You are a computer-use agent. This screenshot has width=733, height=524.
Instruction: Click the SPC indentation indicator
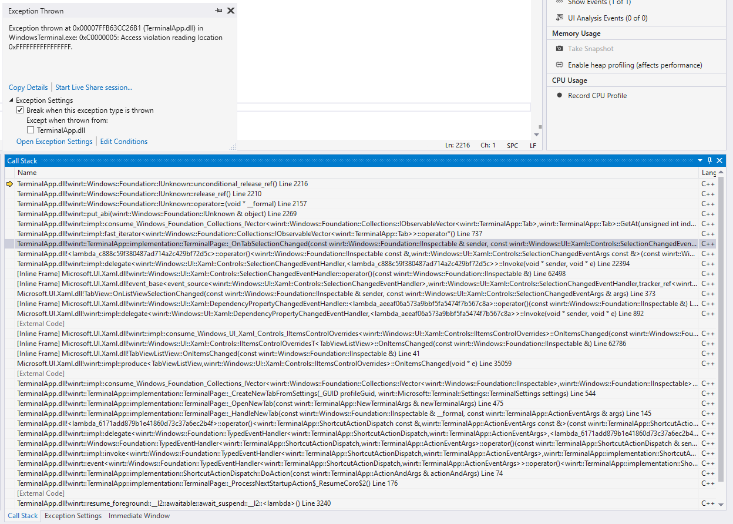pyautogui.click(x=513, y=145)
